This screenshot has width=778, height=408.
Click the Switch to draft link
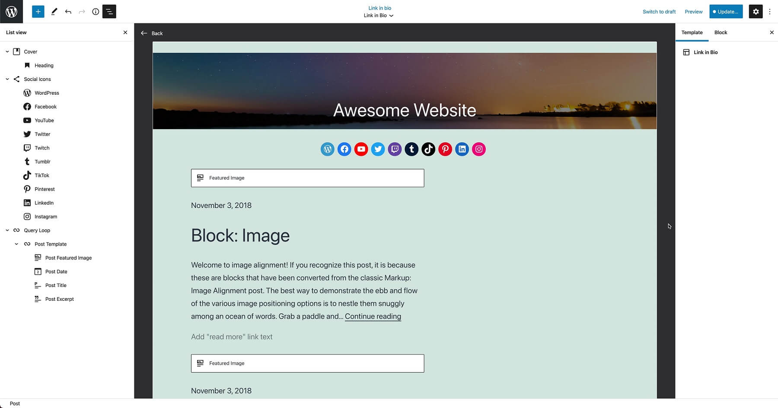(659, 12)
